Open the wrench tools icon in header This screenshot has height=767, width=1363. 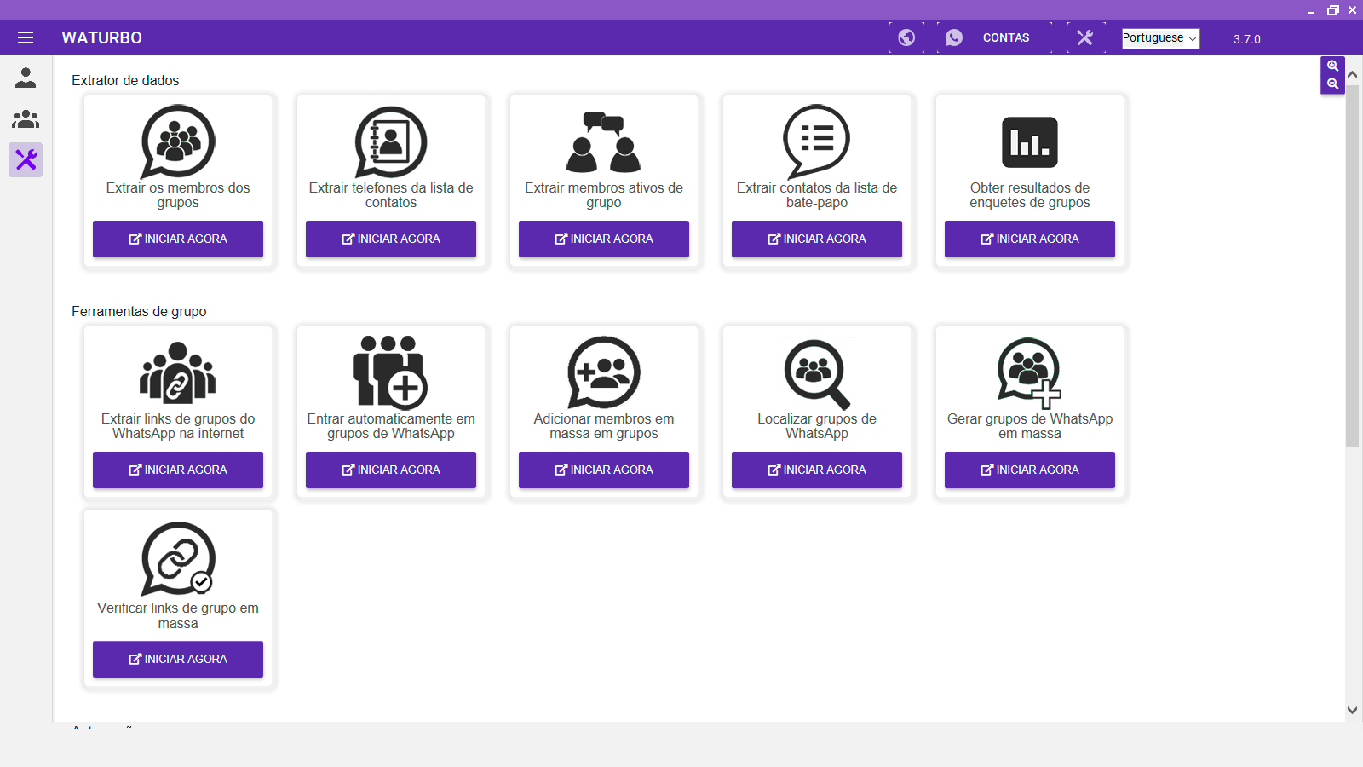(1084, 37)
